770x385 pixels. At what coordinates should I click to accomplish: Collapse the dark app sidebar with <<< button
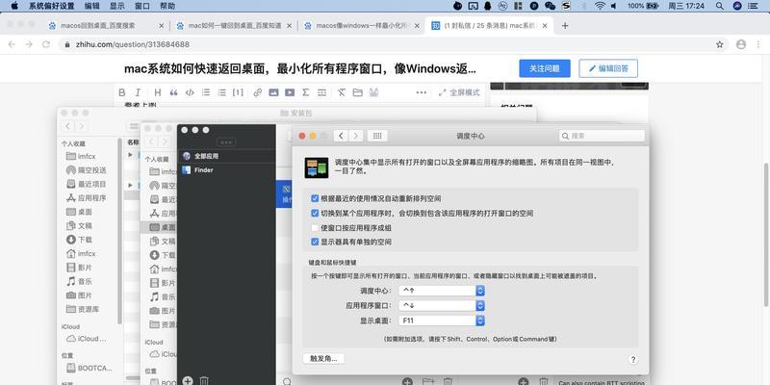pyautogui.click(x=226, y=142)
